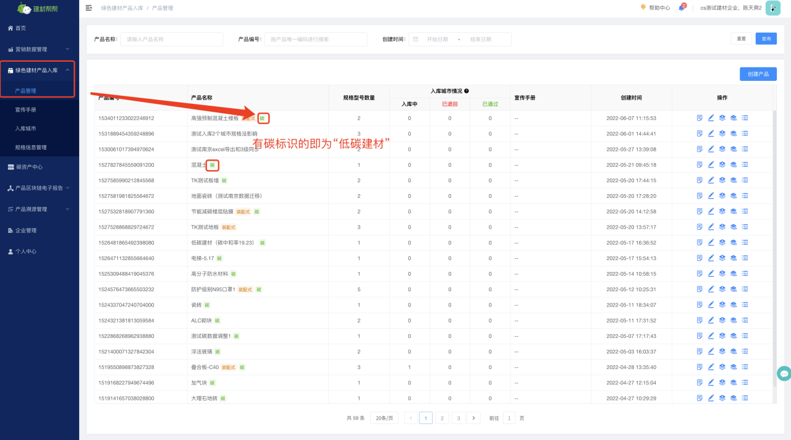Click the last list icon for 瓷砖 row
Image resolution: width=791 pixels, height=440 pixels.
point(745,305)
